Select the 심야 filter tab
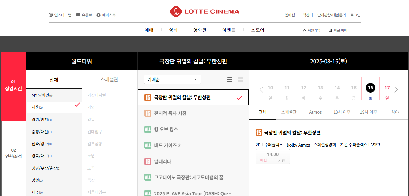The image size is (409, 196). (x=395, y=112)
